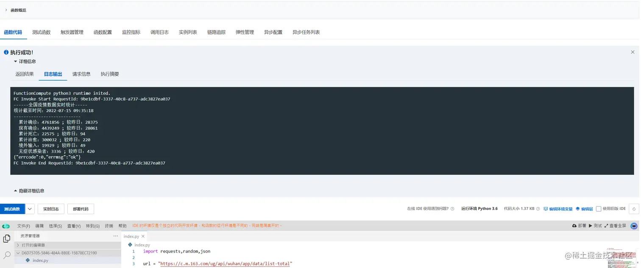The width and height of the screenshot is (641, 268).
Task: Click the 部署代码 button
Action: (x=81, y=209)
